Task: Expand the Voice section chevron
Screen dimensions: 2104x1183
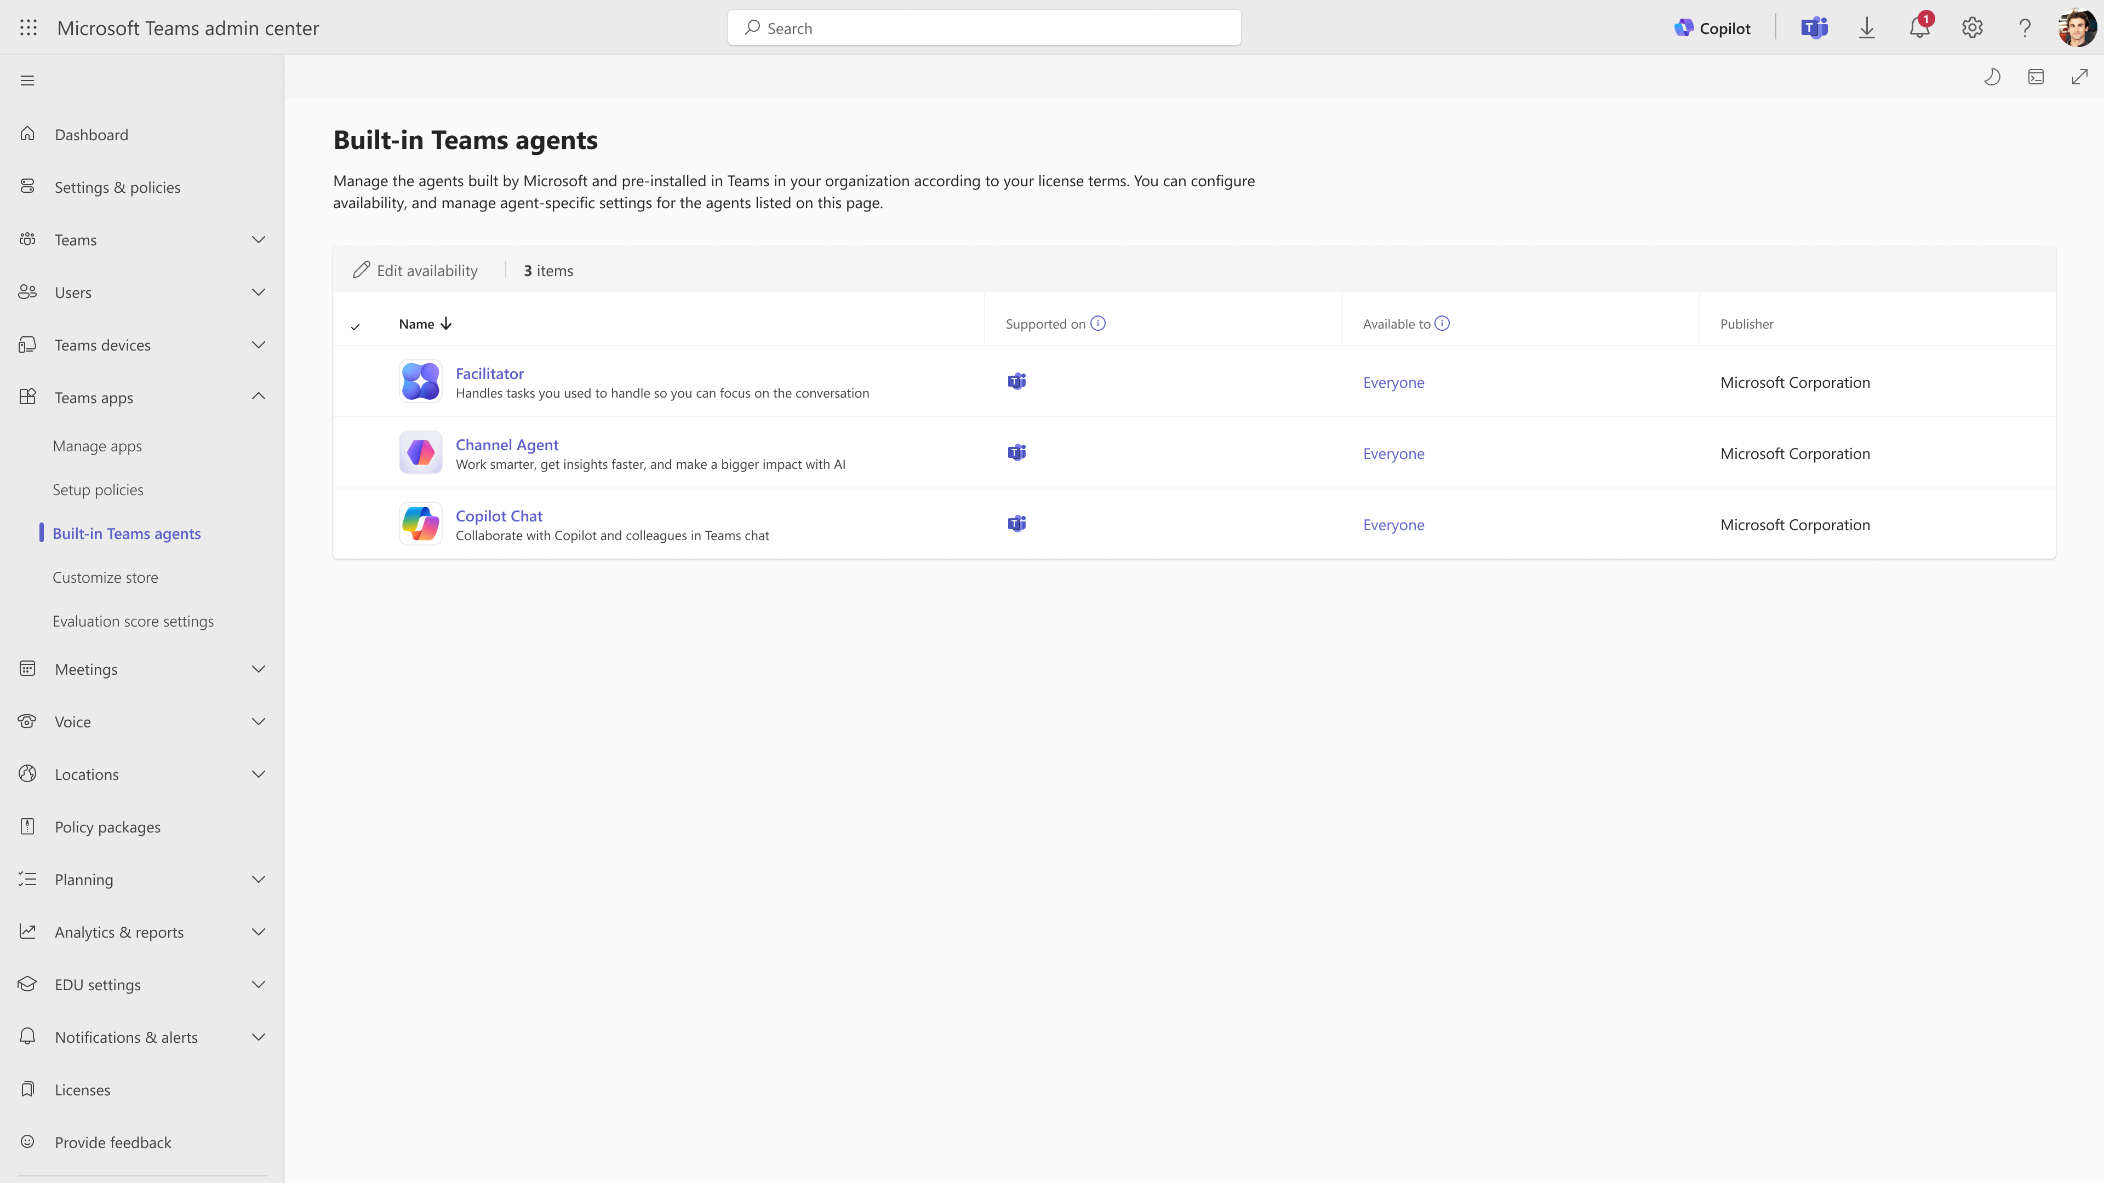Action: click(258, 722)
